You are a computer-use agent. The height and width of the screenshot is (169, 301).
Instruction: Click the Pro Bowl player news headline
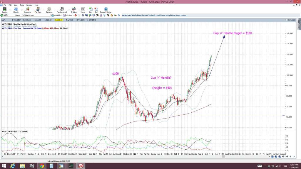[x=154, y=15]
